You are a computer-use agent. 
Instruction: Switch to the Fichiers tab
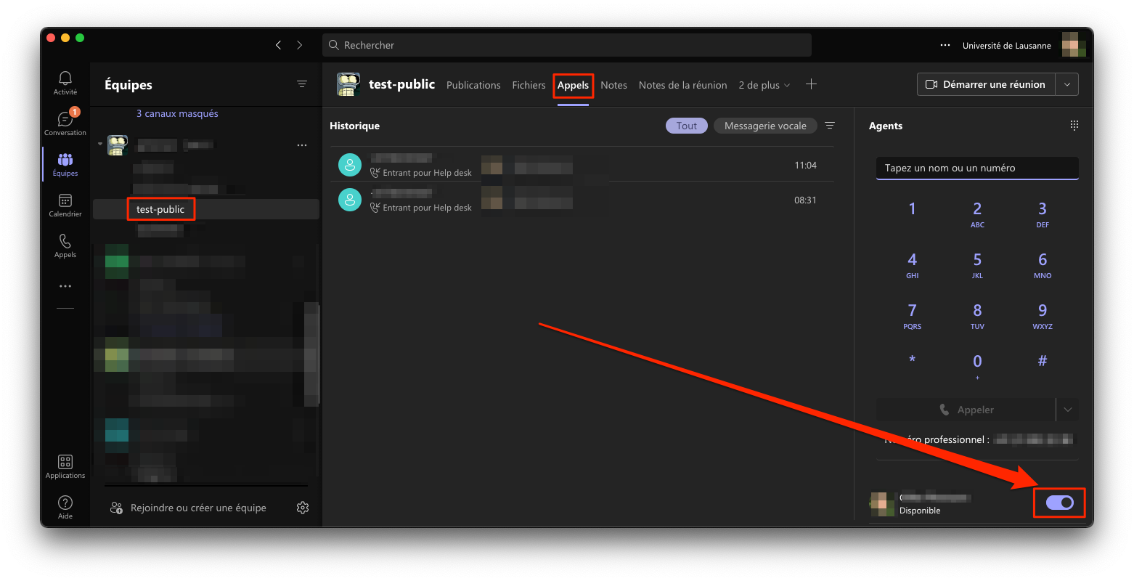point(529,85)
